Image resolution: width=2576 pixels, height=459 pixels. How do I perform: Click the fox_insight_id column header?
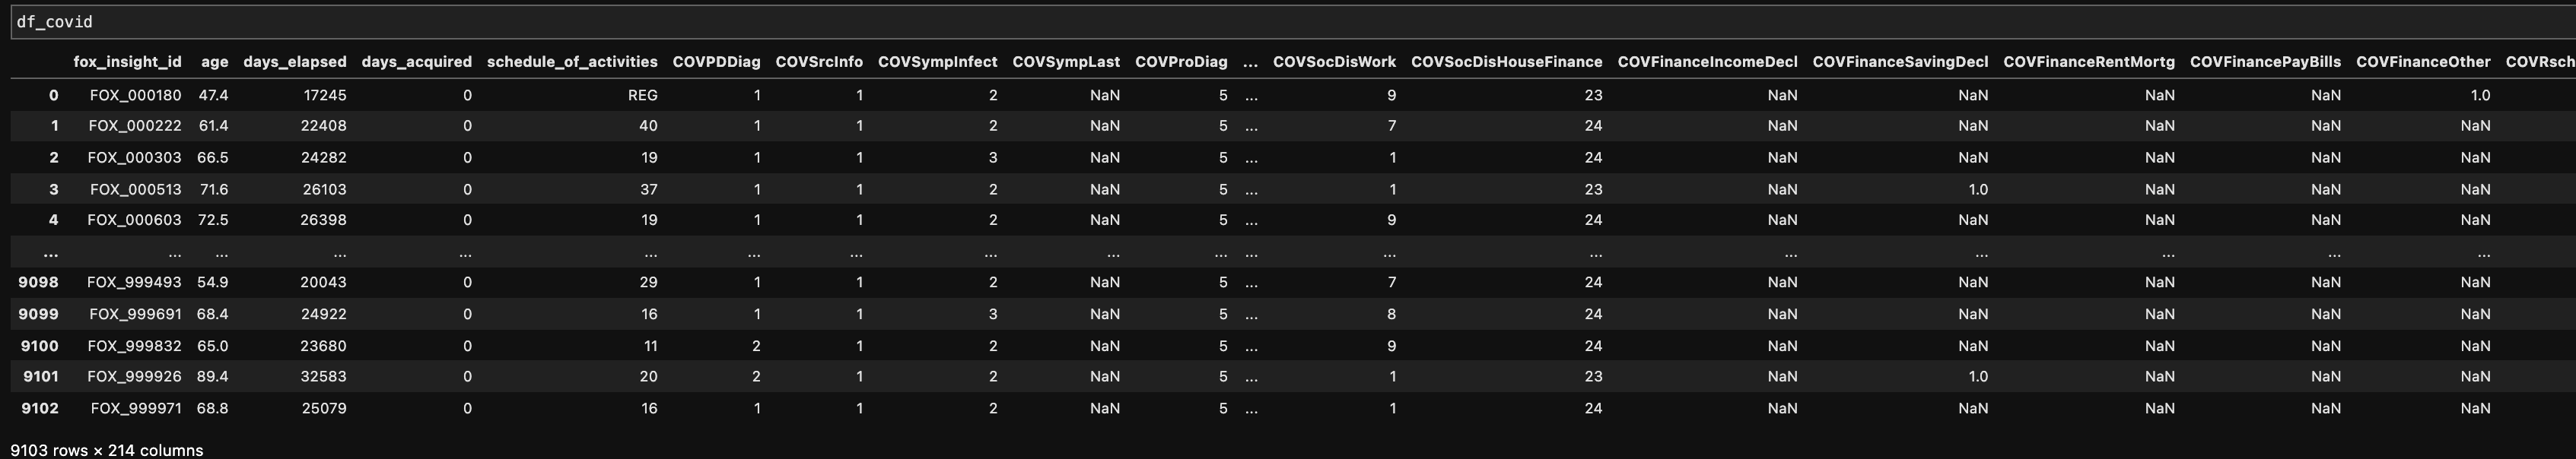tap(127, 62)
